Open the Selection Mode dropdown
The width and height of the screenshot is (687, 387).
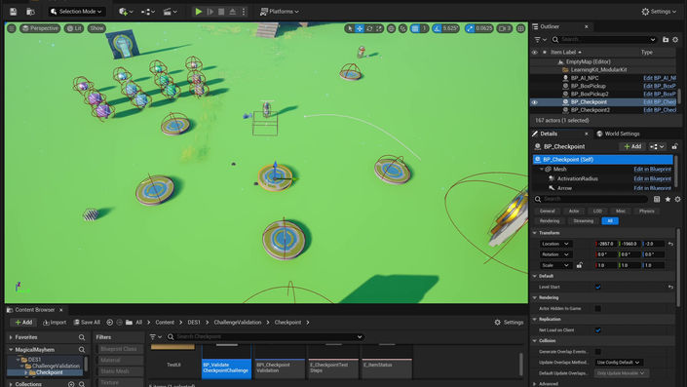coord(77,12)
